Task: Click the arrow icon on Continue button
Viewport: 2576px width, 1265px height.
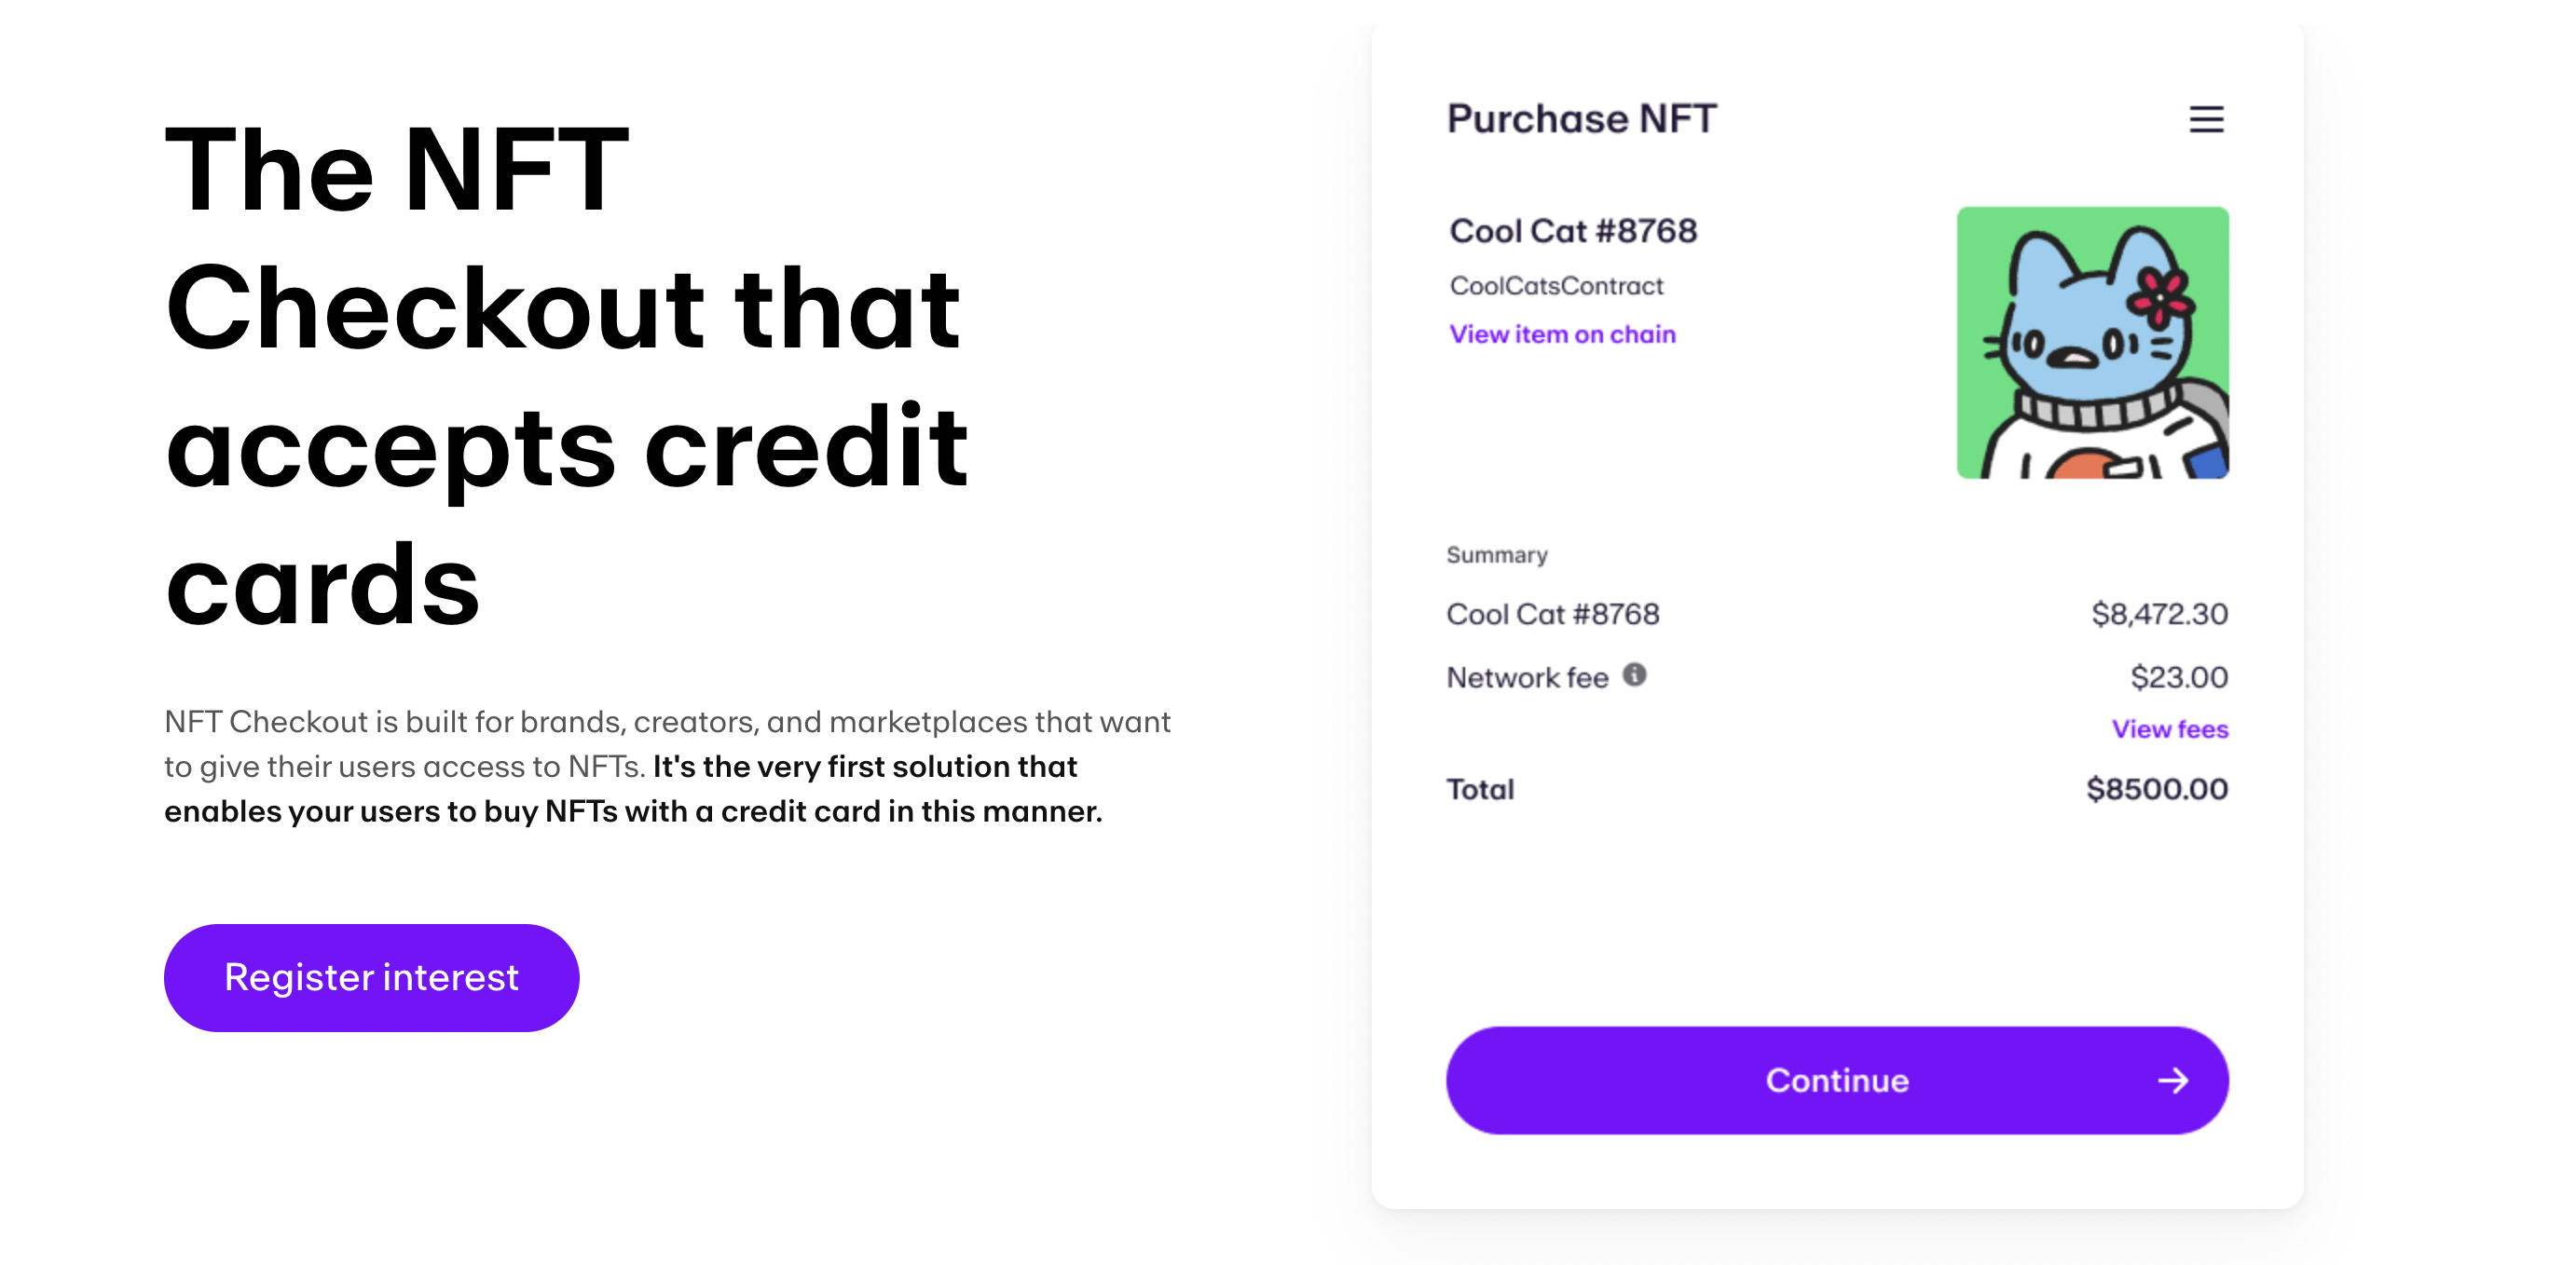Action: (x=2172, y=1081)
